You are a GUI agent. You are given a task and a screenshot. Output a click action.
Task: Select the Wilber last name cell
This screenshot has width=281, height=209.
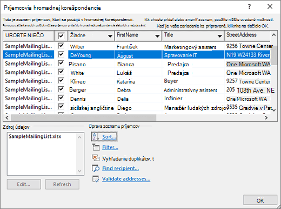pyautogui.click(x=91, y=46)
